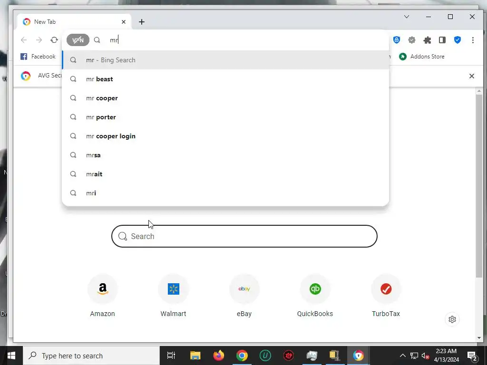
Task: Open Google Chrome from the taskbar
Action: point(242,355)
